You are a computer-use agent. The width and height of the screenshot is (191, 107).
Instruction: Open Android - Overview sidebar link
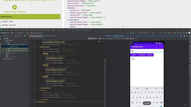pyautogui.click(x=9, y=25)
